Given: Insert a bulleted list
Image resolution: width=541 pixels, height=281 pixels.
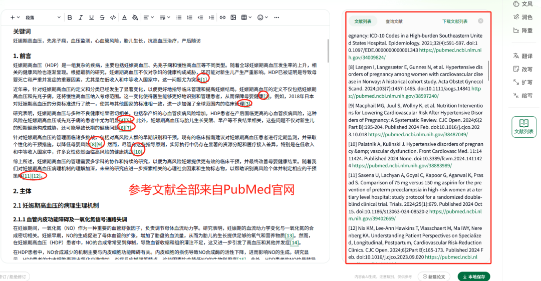Looking at the screenshot, I should 179,17.
